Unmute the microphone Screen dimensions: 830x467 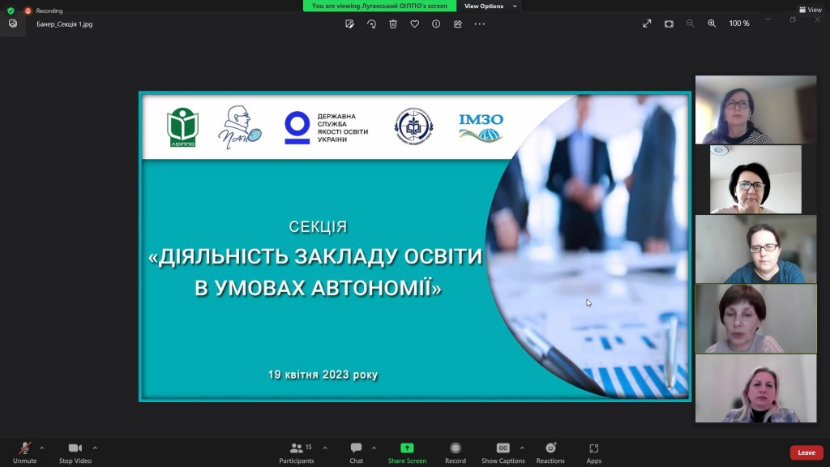point(24,452)
